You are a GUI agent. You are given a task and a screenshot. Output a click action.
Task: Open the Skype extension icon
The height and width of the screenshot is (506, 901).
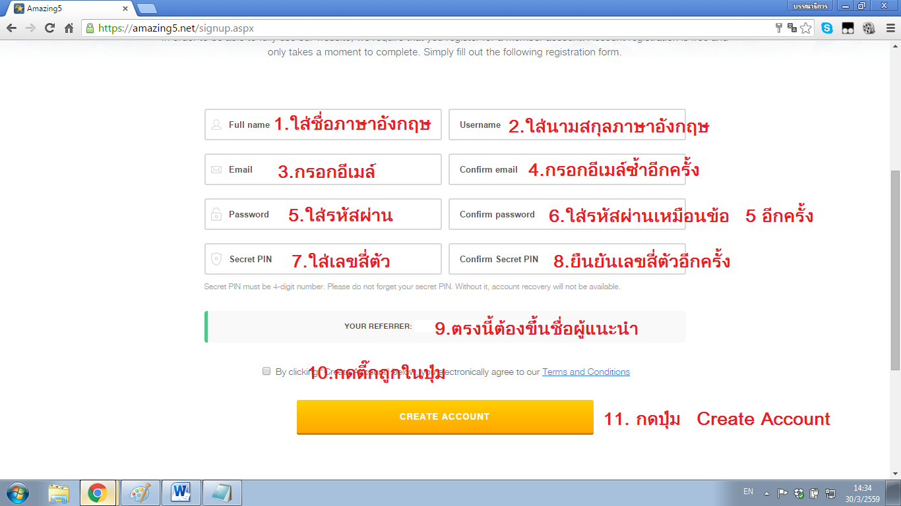pos(827,28)
